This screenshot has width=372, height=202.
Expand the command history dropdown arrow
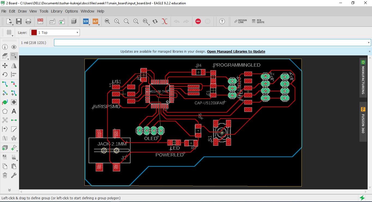pos(369,43)
